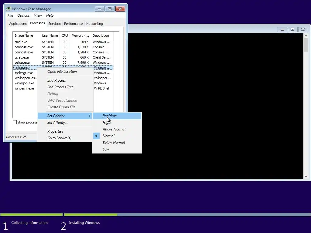Select setup.exe row with 7,996 K memory
Screen dimensions: 311x233
click(x=63, y=62)
